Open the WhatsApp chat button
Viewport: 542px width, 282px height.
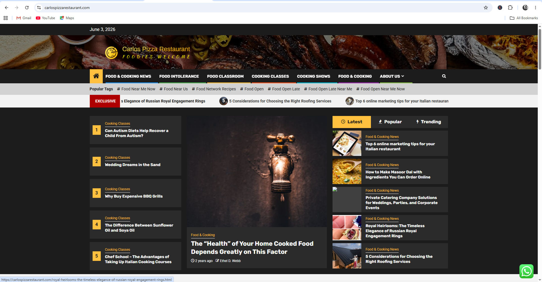tap(526, 271)
